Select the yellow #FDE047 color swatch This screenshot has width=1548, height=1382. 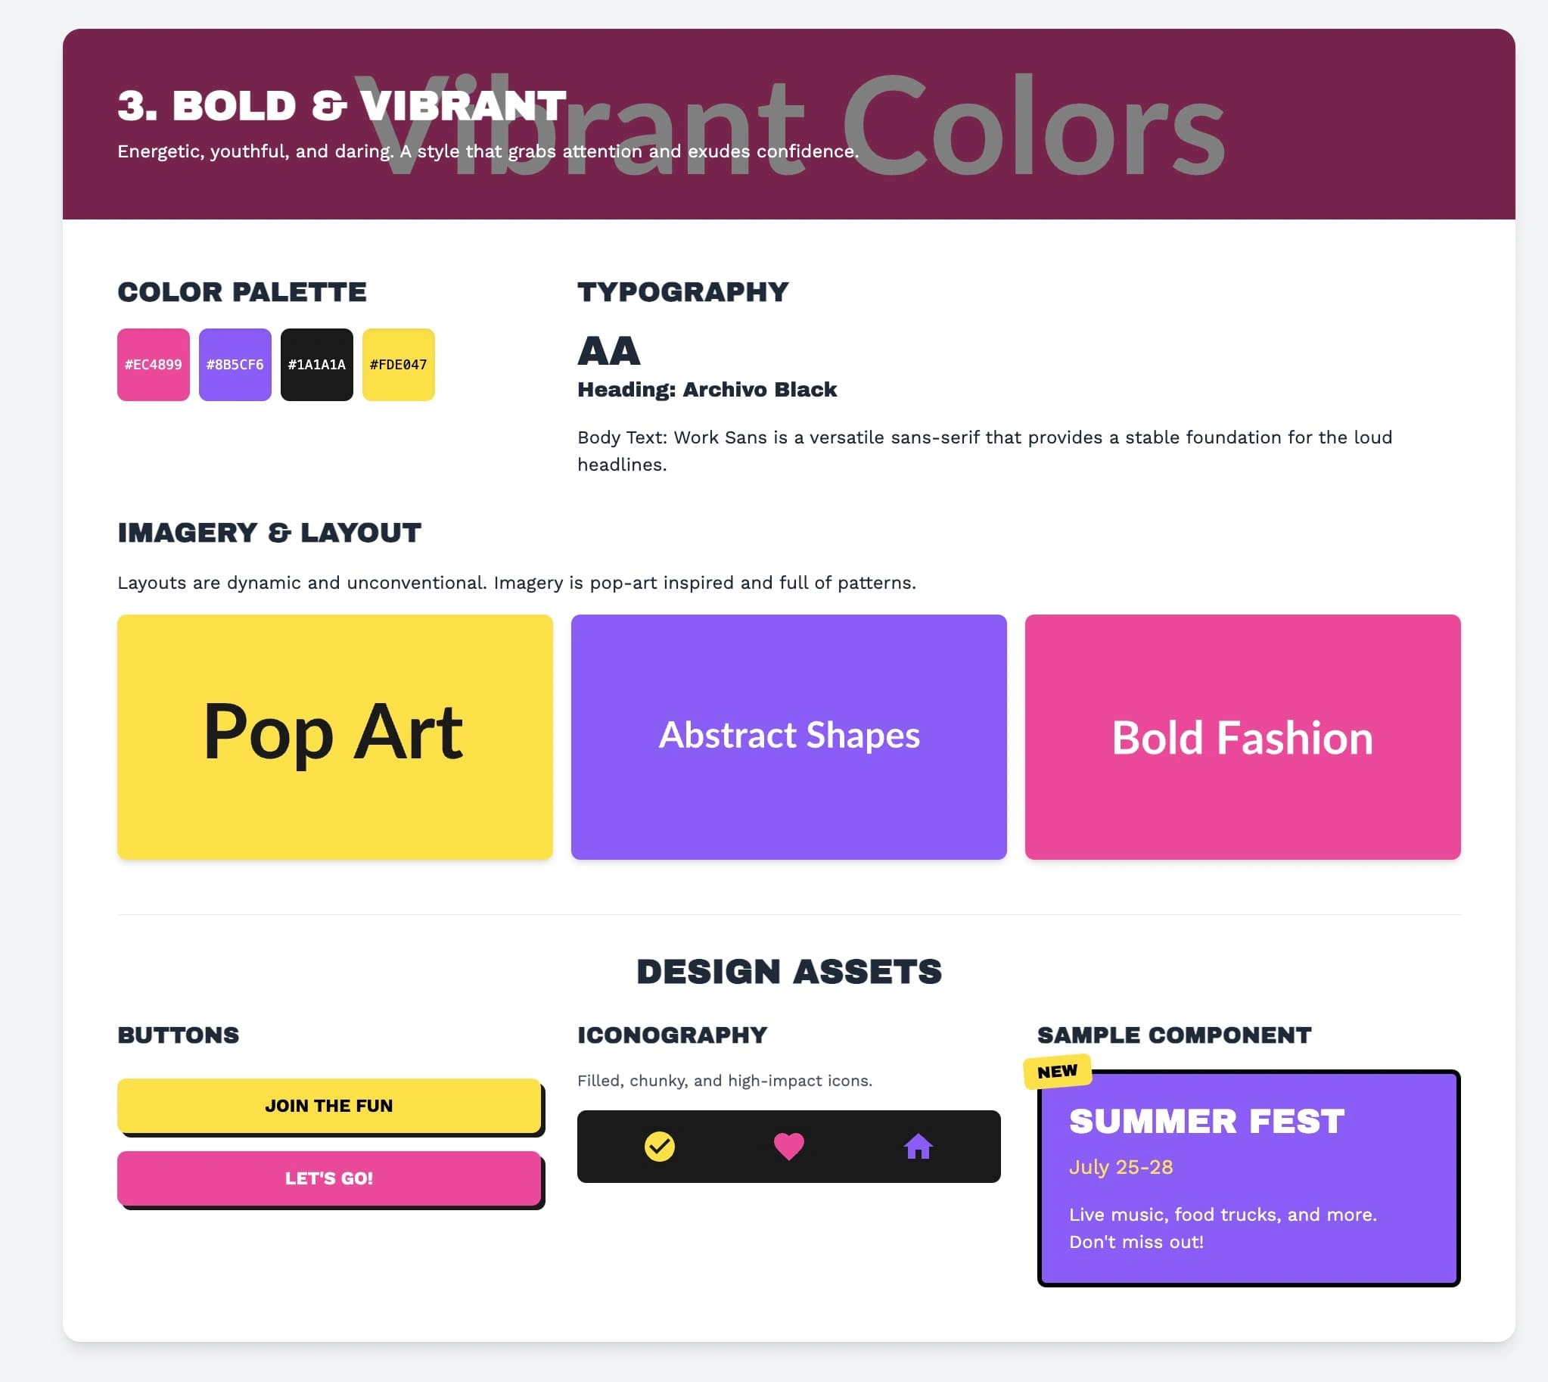(398, 365)
